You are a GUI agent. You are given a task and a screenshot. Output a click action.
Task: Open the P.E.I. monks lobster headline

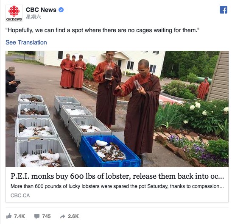117,176
